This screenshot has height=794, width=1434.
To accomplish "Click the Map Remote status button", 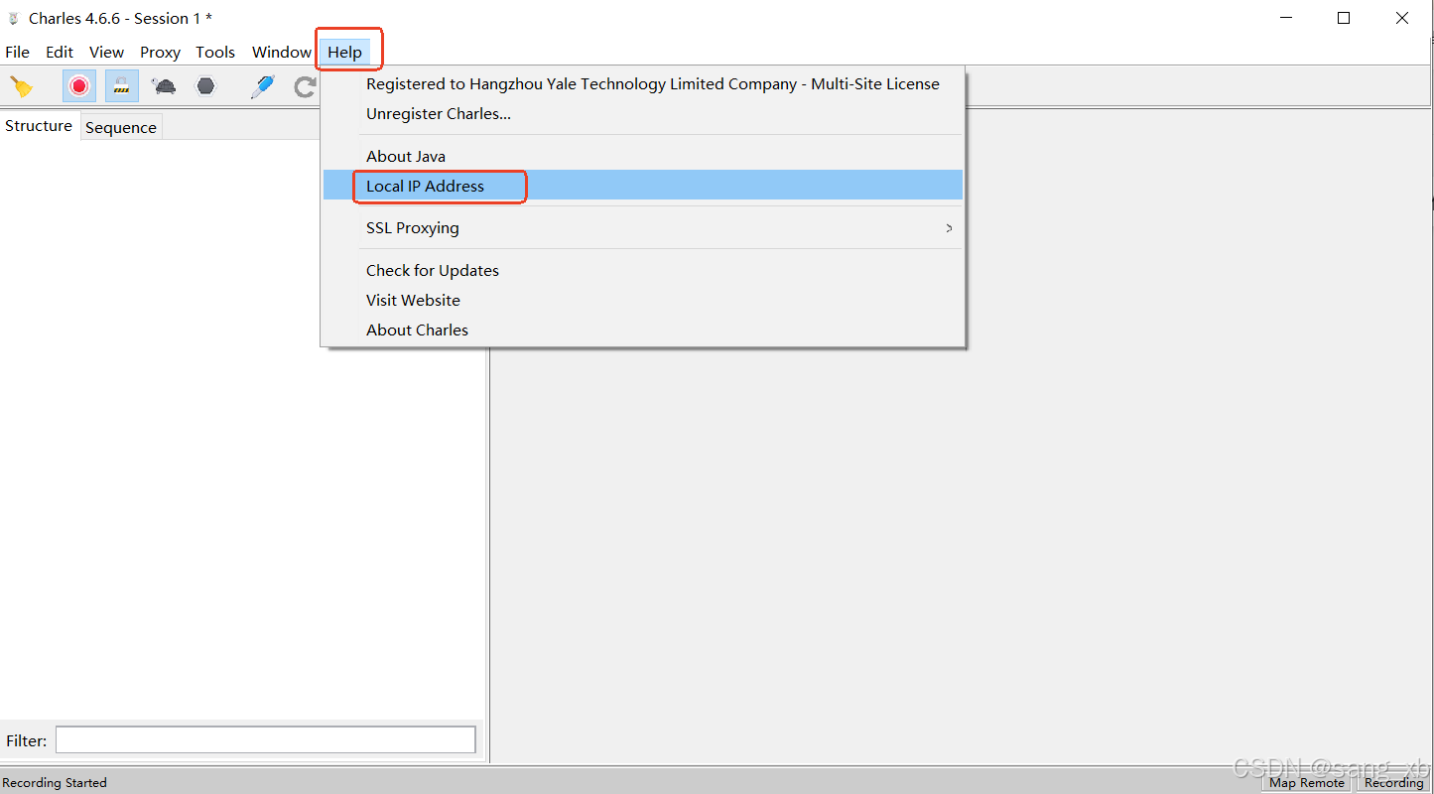I will click(1307, 782).
